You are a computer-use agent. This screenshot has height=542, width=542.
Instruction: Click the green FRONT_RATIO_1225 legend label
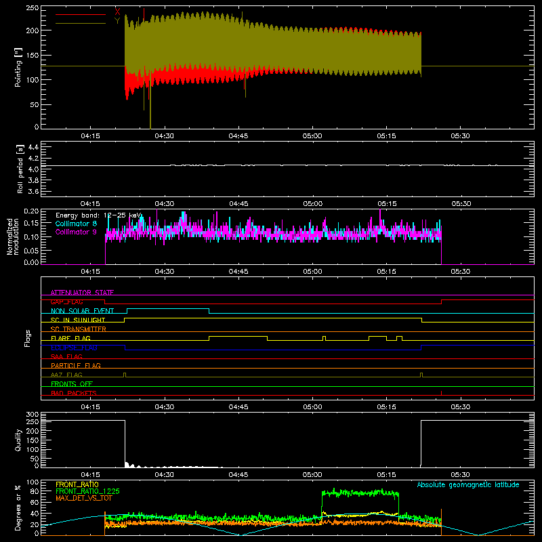(88, 491)
